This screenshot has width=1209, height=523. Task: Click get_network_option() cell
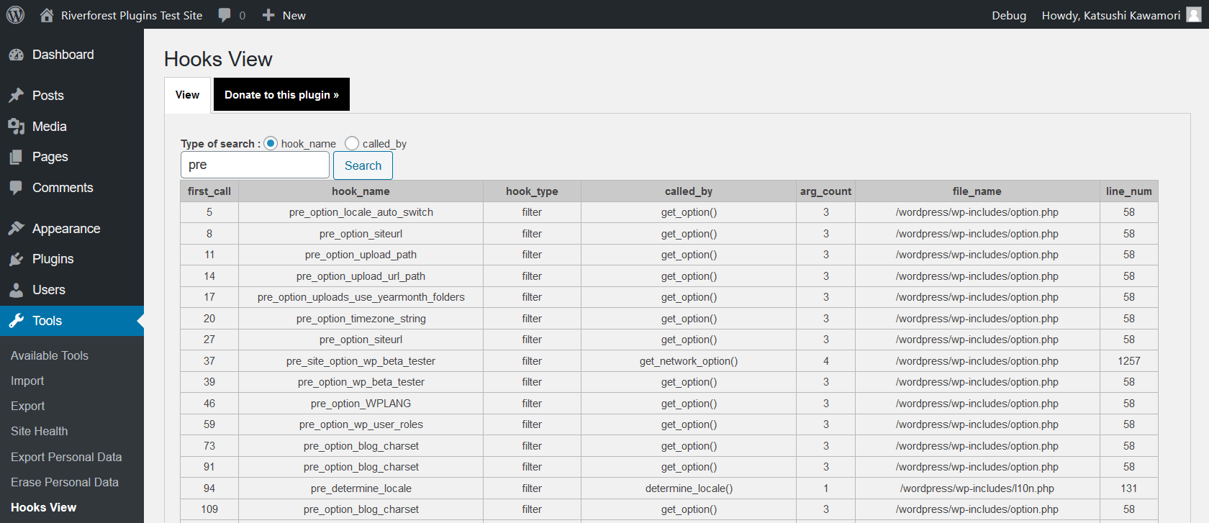pos(689,361)
